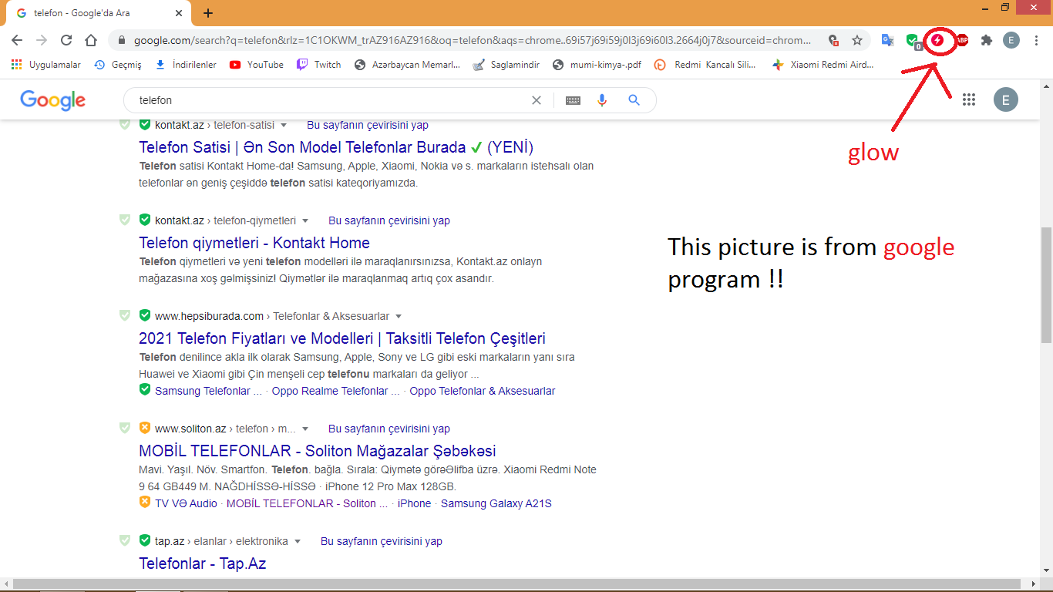
Task: Open the Geçmiş bookmark
Action: 116,65
